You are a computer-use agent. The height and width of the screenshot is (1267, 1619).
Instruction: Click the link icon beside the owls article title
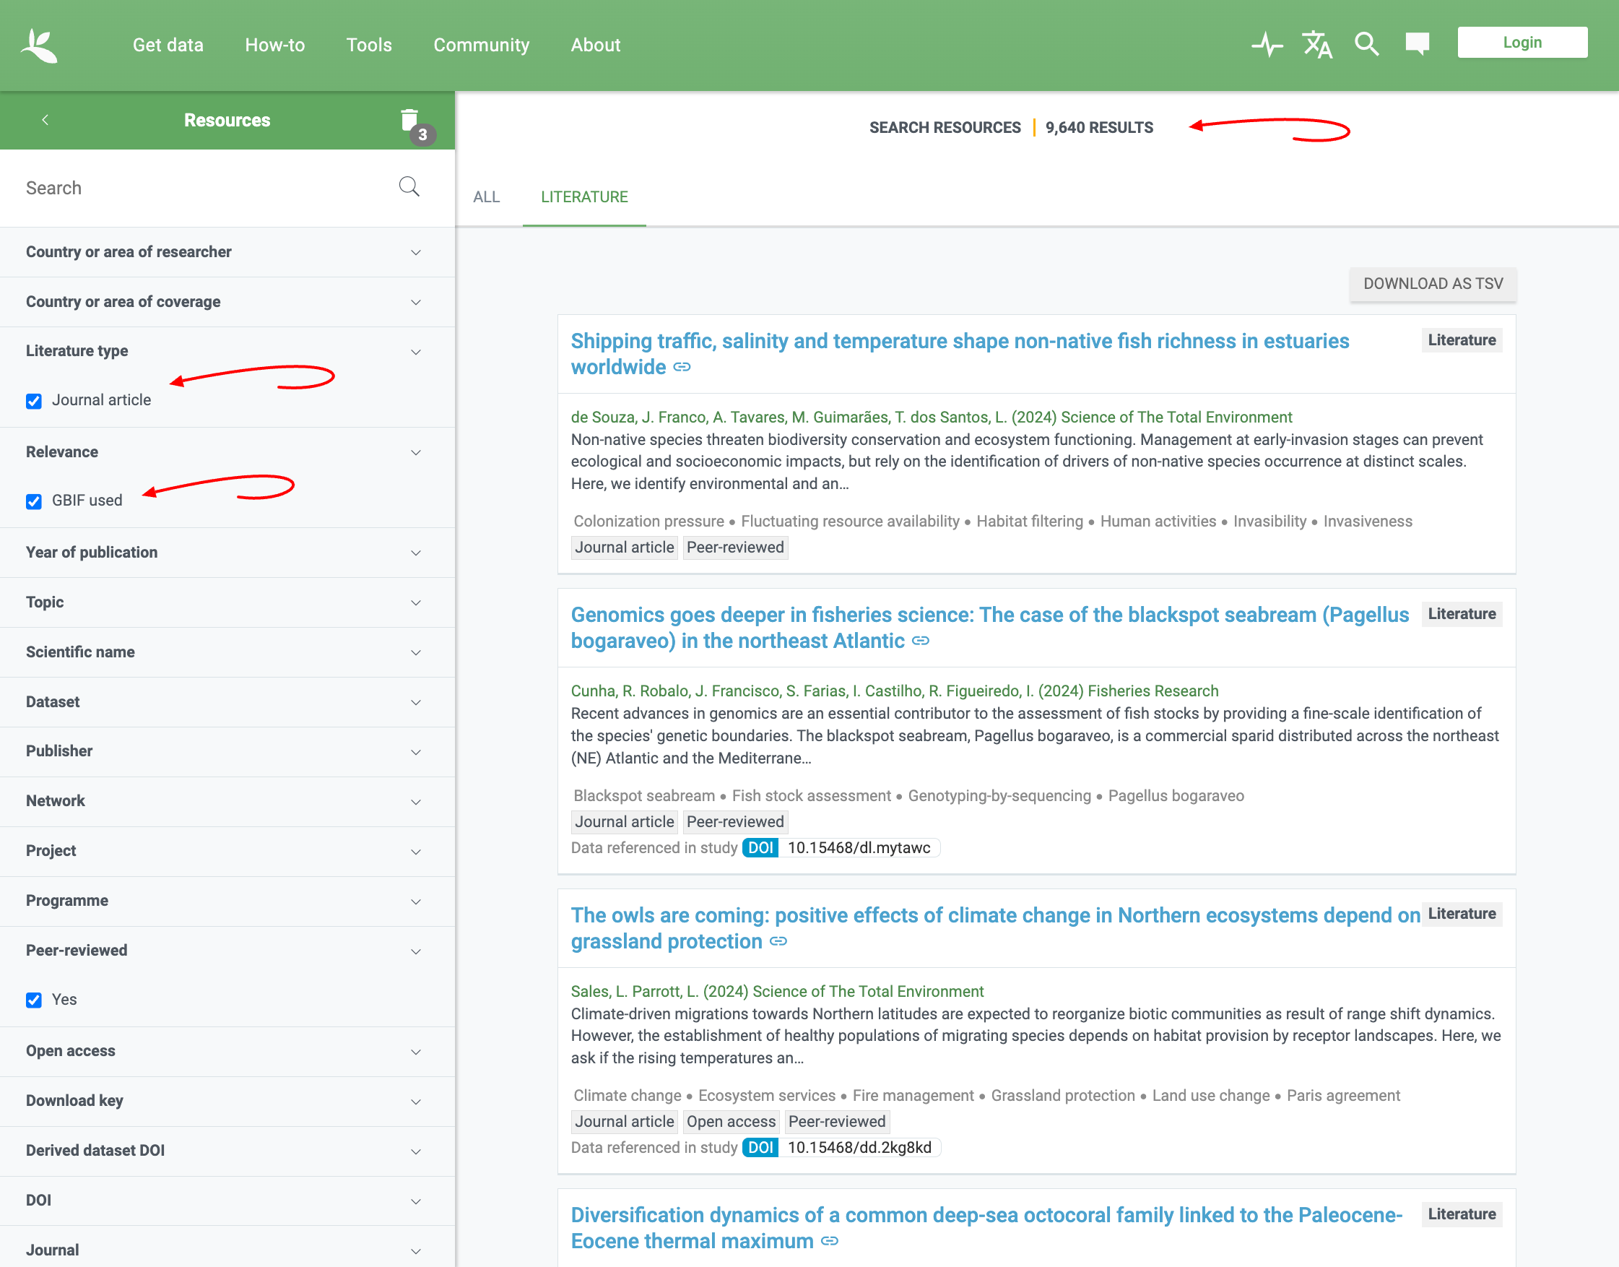[x=778, y=941]
